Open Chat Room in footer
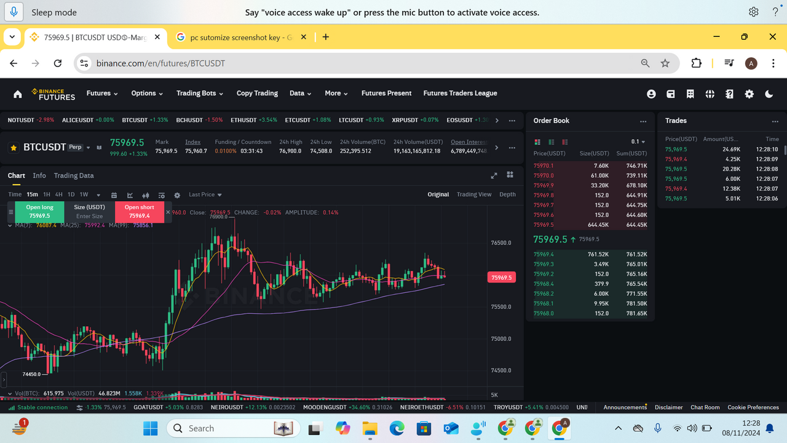 pyautogui.click(x=705, y=407)
